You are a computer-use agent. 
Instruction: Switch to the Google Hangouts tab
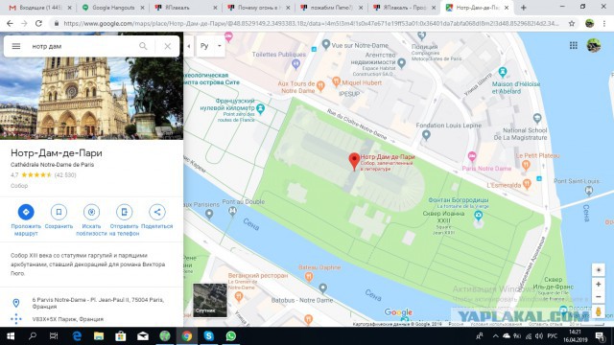[x=113, y=8]
